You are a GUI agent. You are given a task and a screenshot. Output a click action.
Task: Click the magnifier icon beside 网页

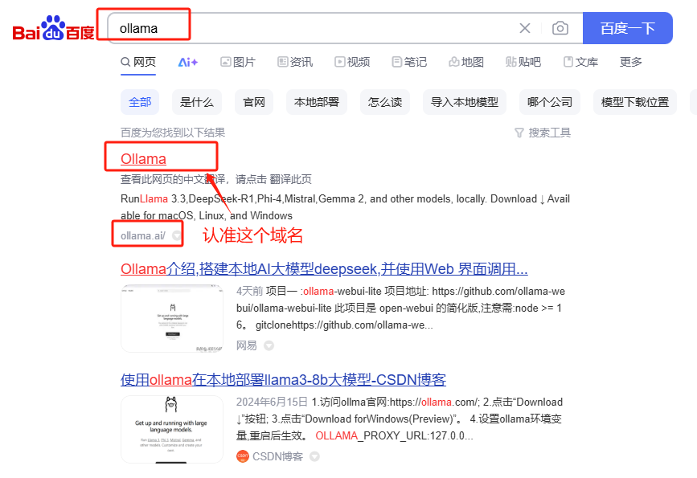pyautogui.click(x=125, y=61)
